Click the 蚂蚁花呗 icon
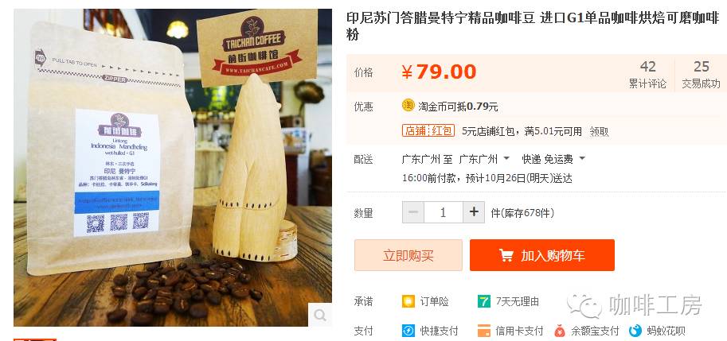The image size is (727, 341). click(x=635, y=331)
